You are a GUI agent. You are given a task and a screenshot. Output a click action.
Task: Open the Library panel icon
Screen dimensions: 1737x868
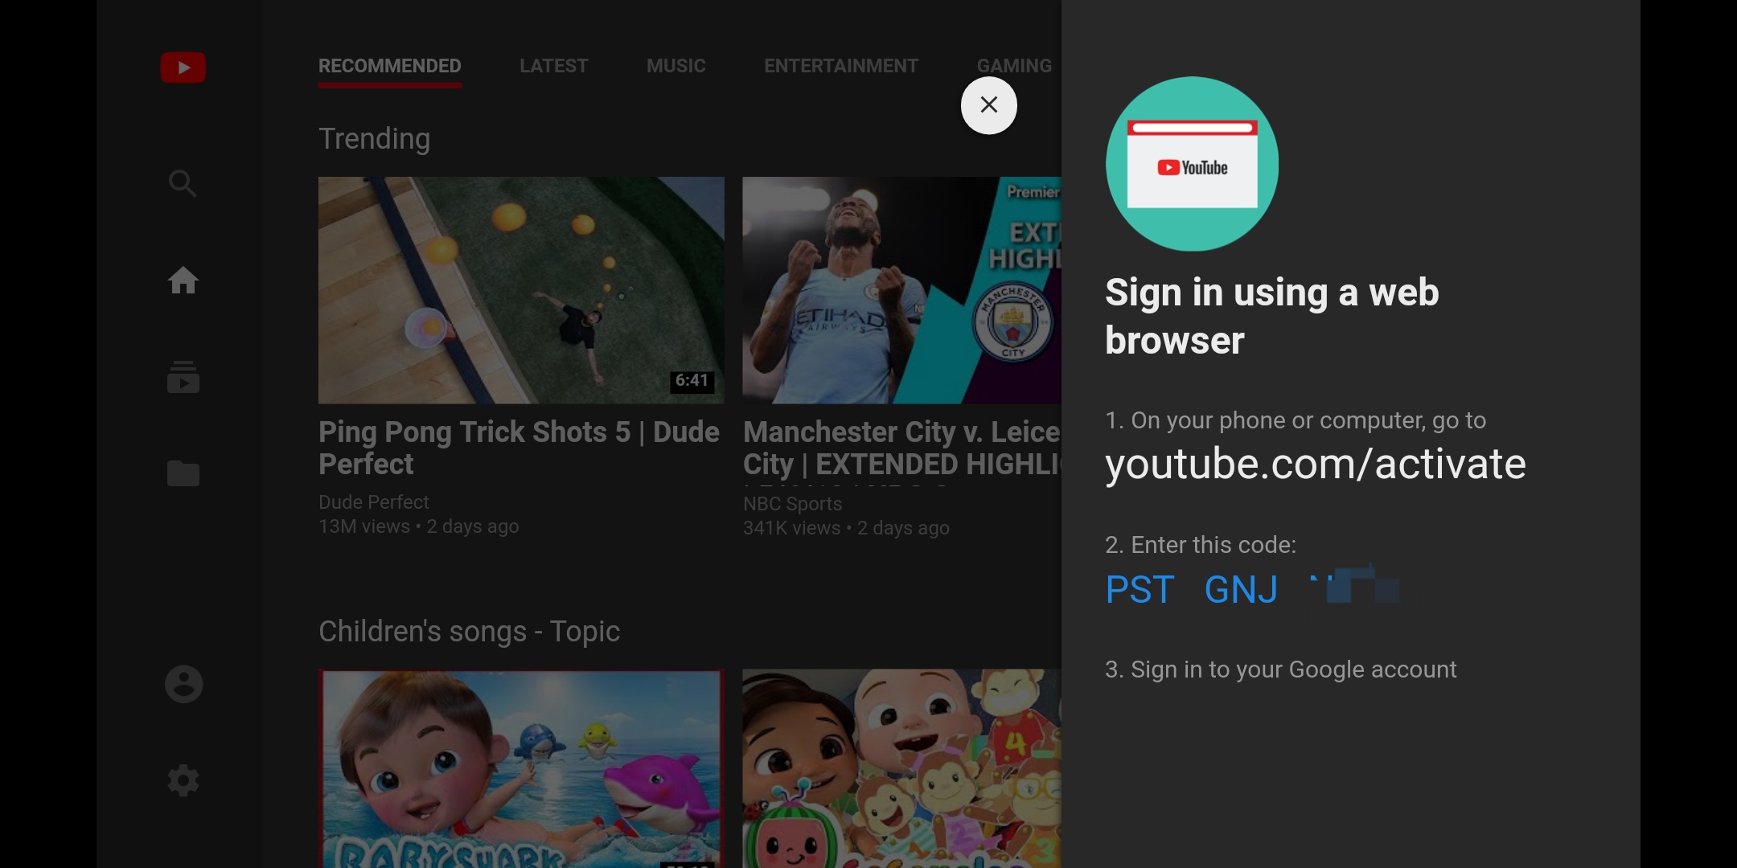[x=183, y=473]
